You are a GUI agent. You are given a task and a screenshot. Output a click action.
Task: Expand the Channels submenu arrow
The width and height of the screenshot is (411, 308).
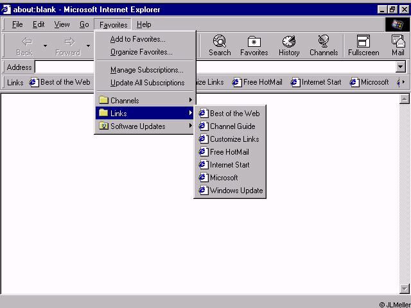[x=191, y=100]
